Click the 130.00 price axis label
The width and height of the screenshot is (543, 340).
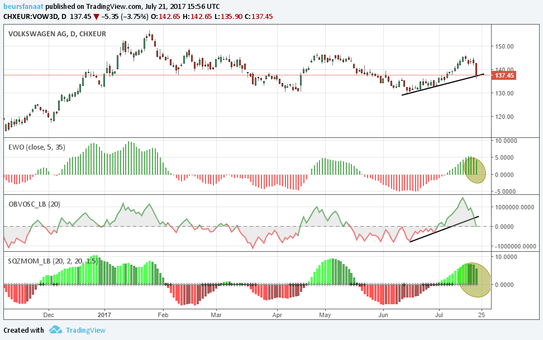click(x=504, y=93)
